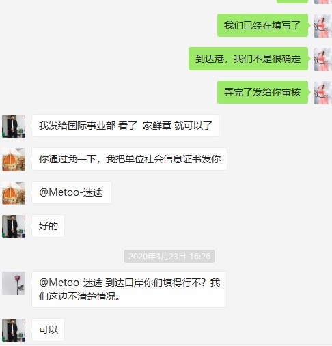
Task: Select the 好的 reply bubble
Action: point(48,226)
